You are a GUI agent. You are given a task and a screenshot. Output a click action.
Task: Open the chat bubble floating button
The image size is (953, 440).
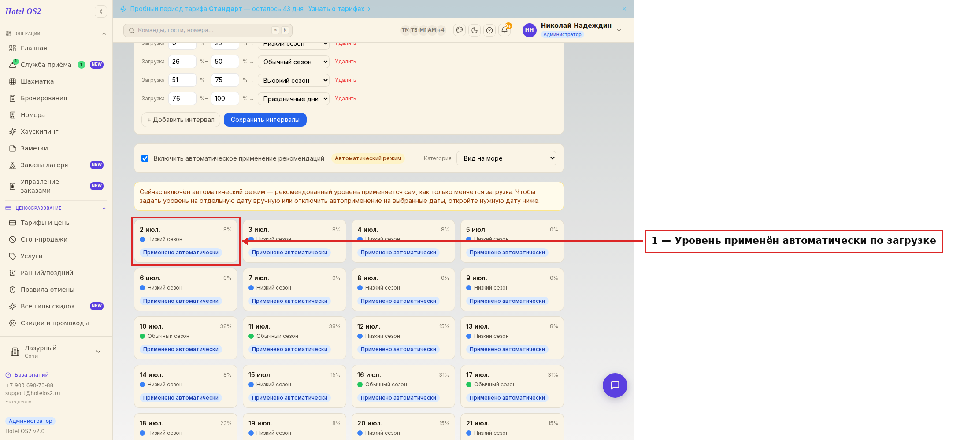[x=615, y=385]
